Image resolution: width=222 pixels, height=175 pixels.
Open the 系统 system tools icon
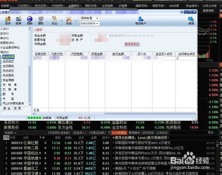pos(69,20)
